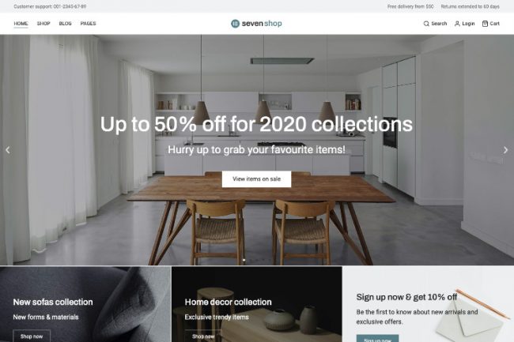
Task: Click the search magnifier icon
Action: (426, 24)
